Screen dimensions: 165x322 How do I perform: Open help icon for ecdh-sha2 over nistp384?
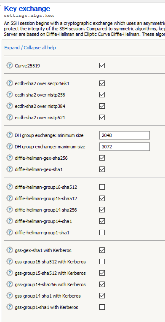9,106
